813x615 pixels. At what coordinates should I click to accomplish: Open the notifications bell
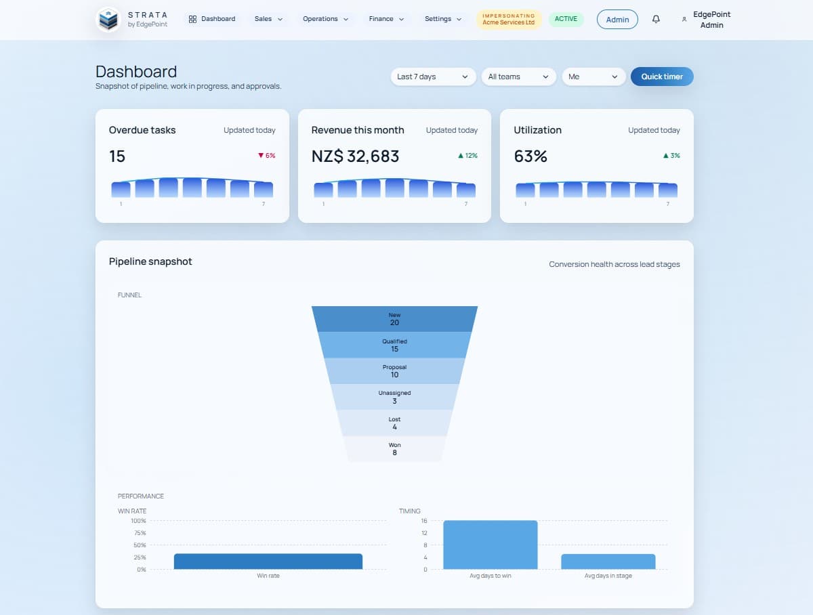(x=655, y=19)
